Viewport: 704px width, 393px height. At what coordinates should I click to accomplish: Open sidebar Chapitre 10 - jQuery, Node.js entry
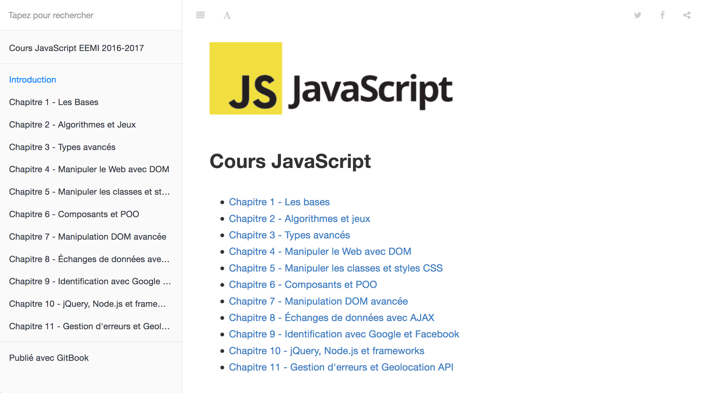[87, 304]
